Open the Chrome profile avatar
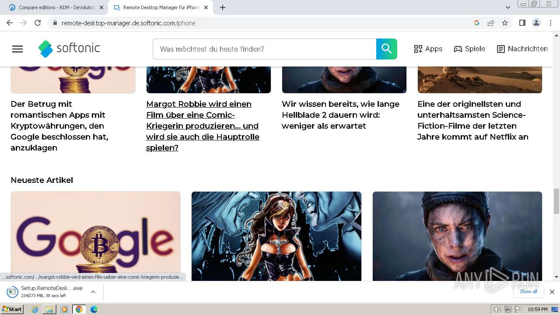 coord(536,23)
